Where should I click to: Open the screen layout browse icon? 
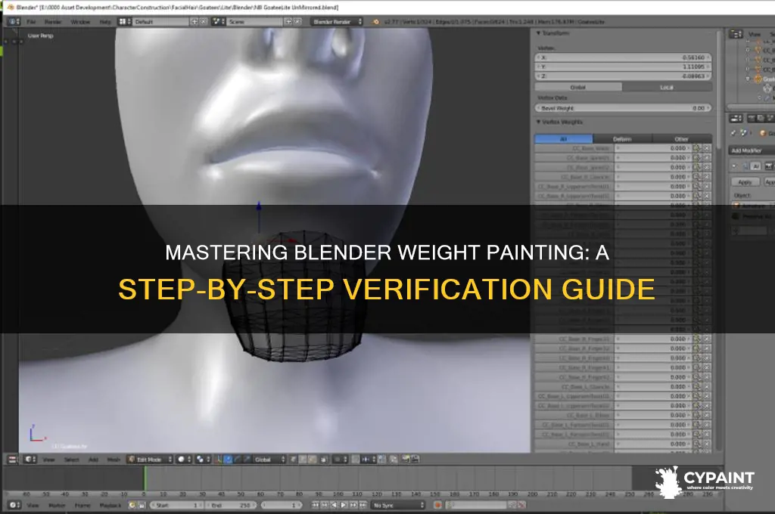click(125, 22)
